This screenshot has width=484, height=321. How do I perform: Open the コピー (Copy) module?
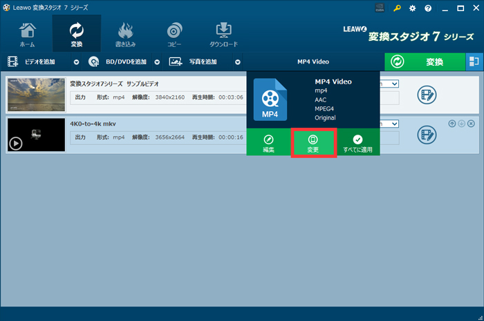(x=174, y=35)
